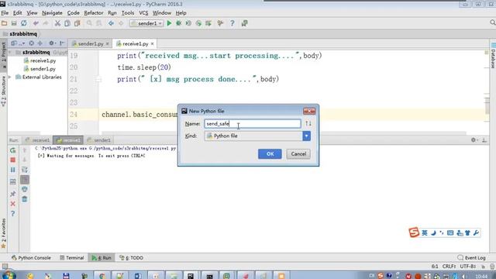Open the Event Log
Screen dimensions: 496x279
coord(471,258)
